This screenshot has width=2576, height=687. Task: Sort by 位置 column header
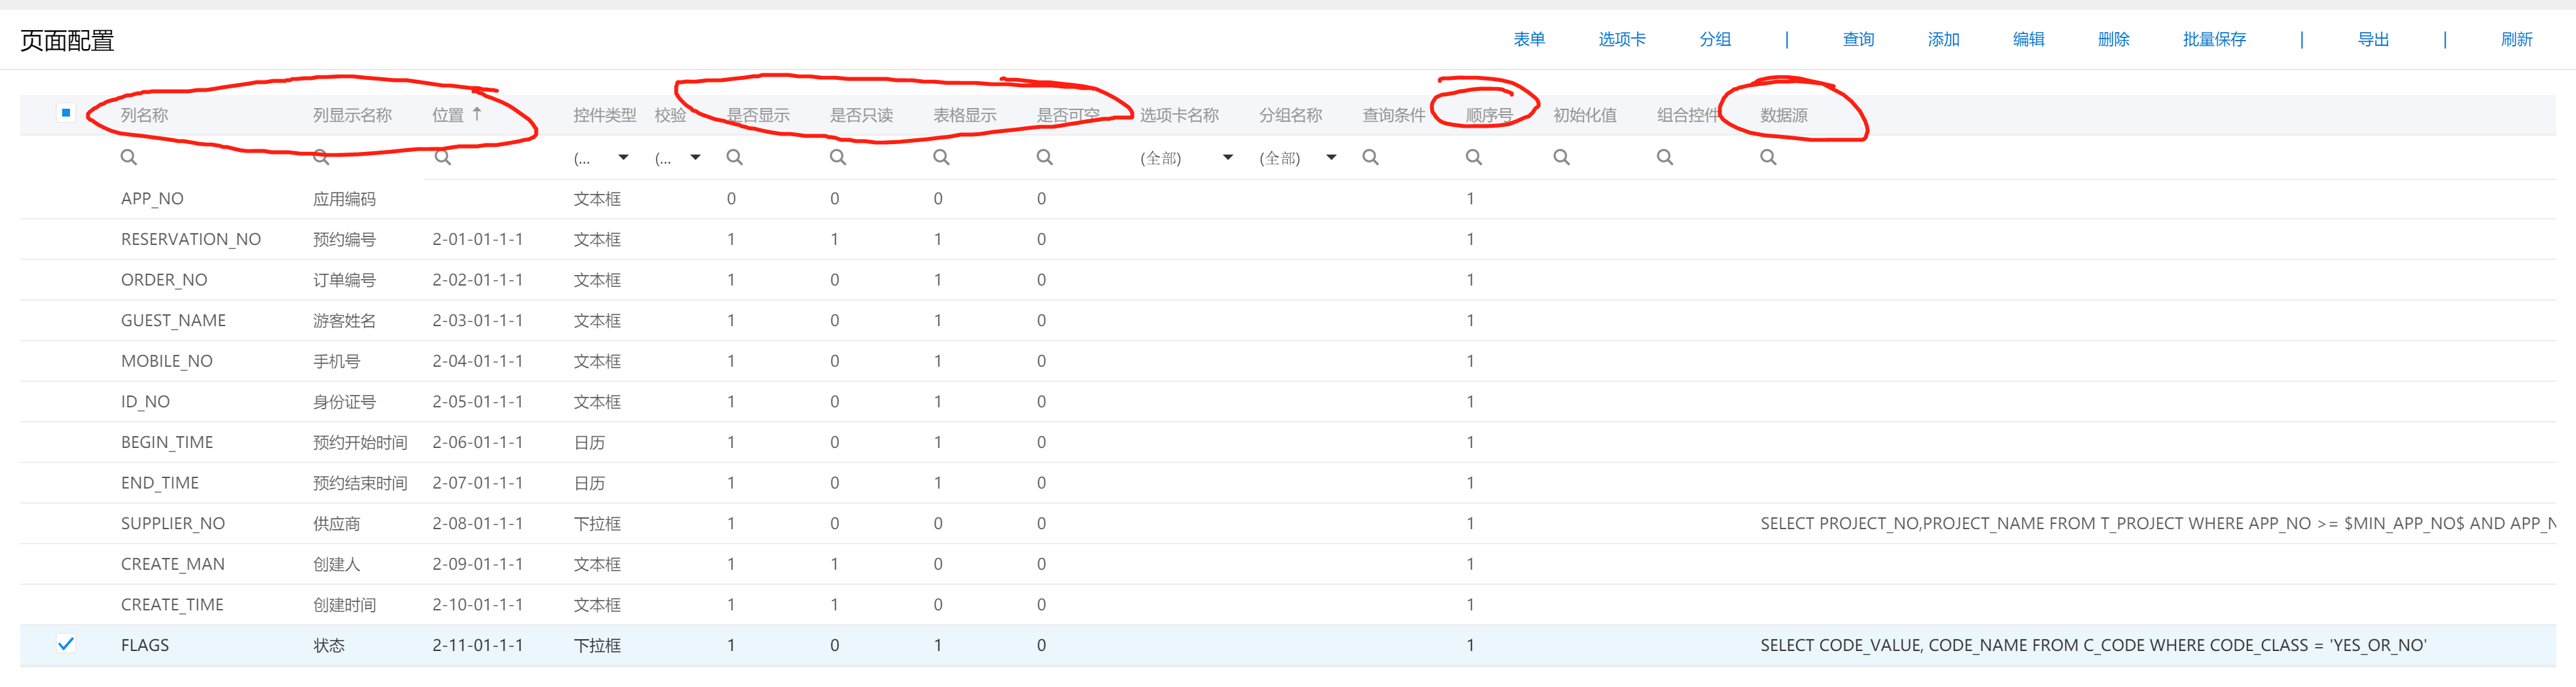click(x=448, y=115)
